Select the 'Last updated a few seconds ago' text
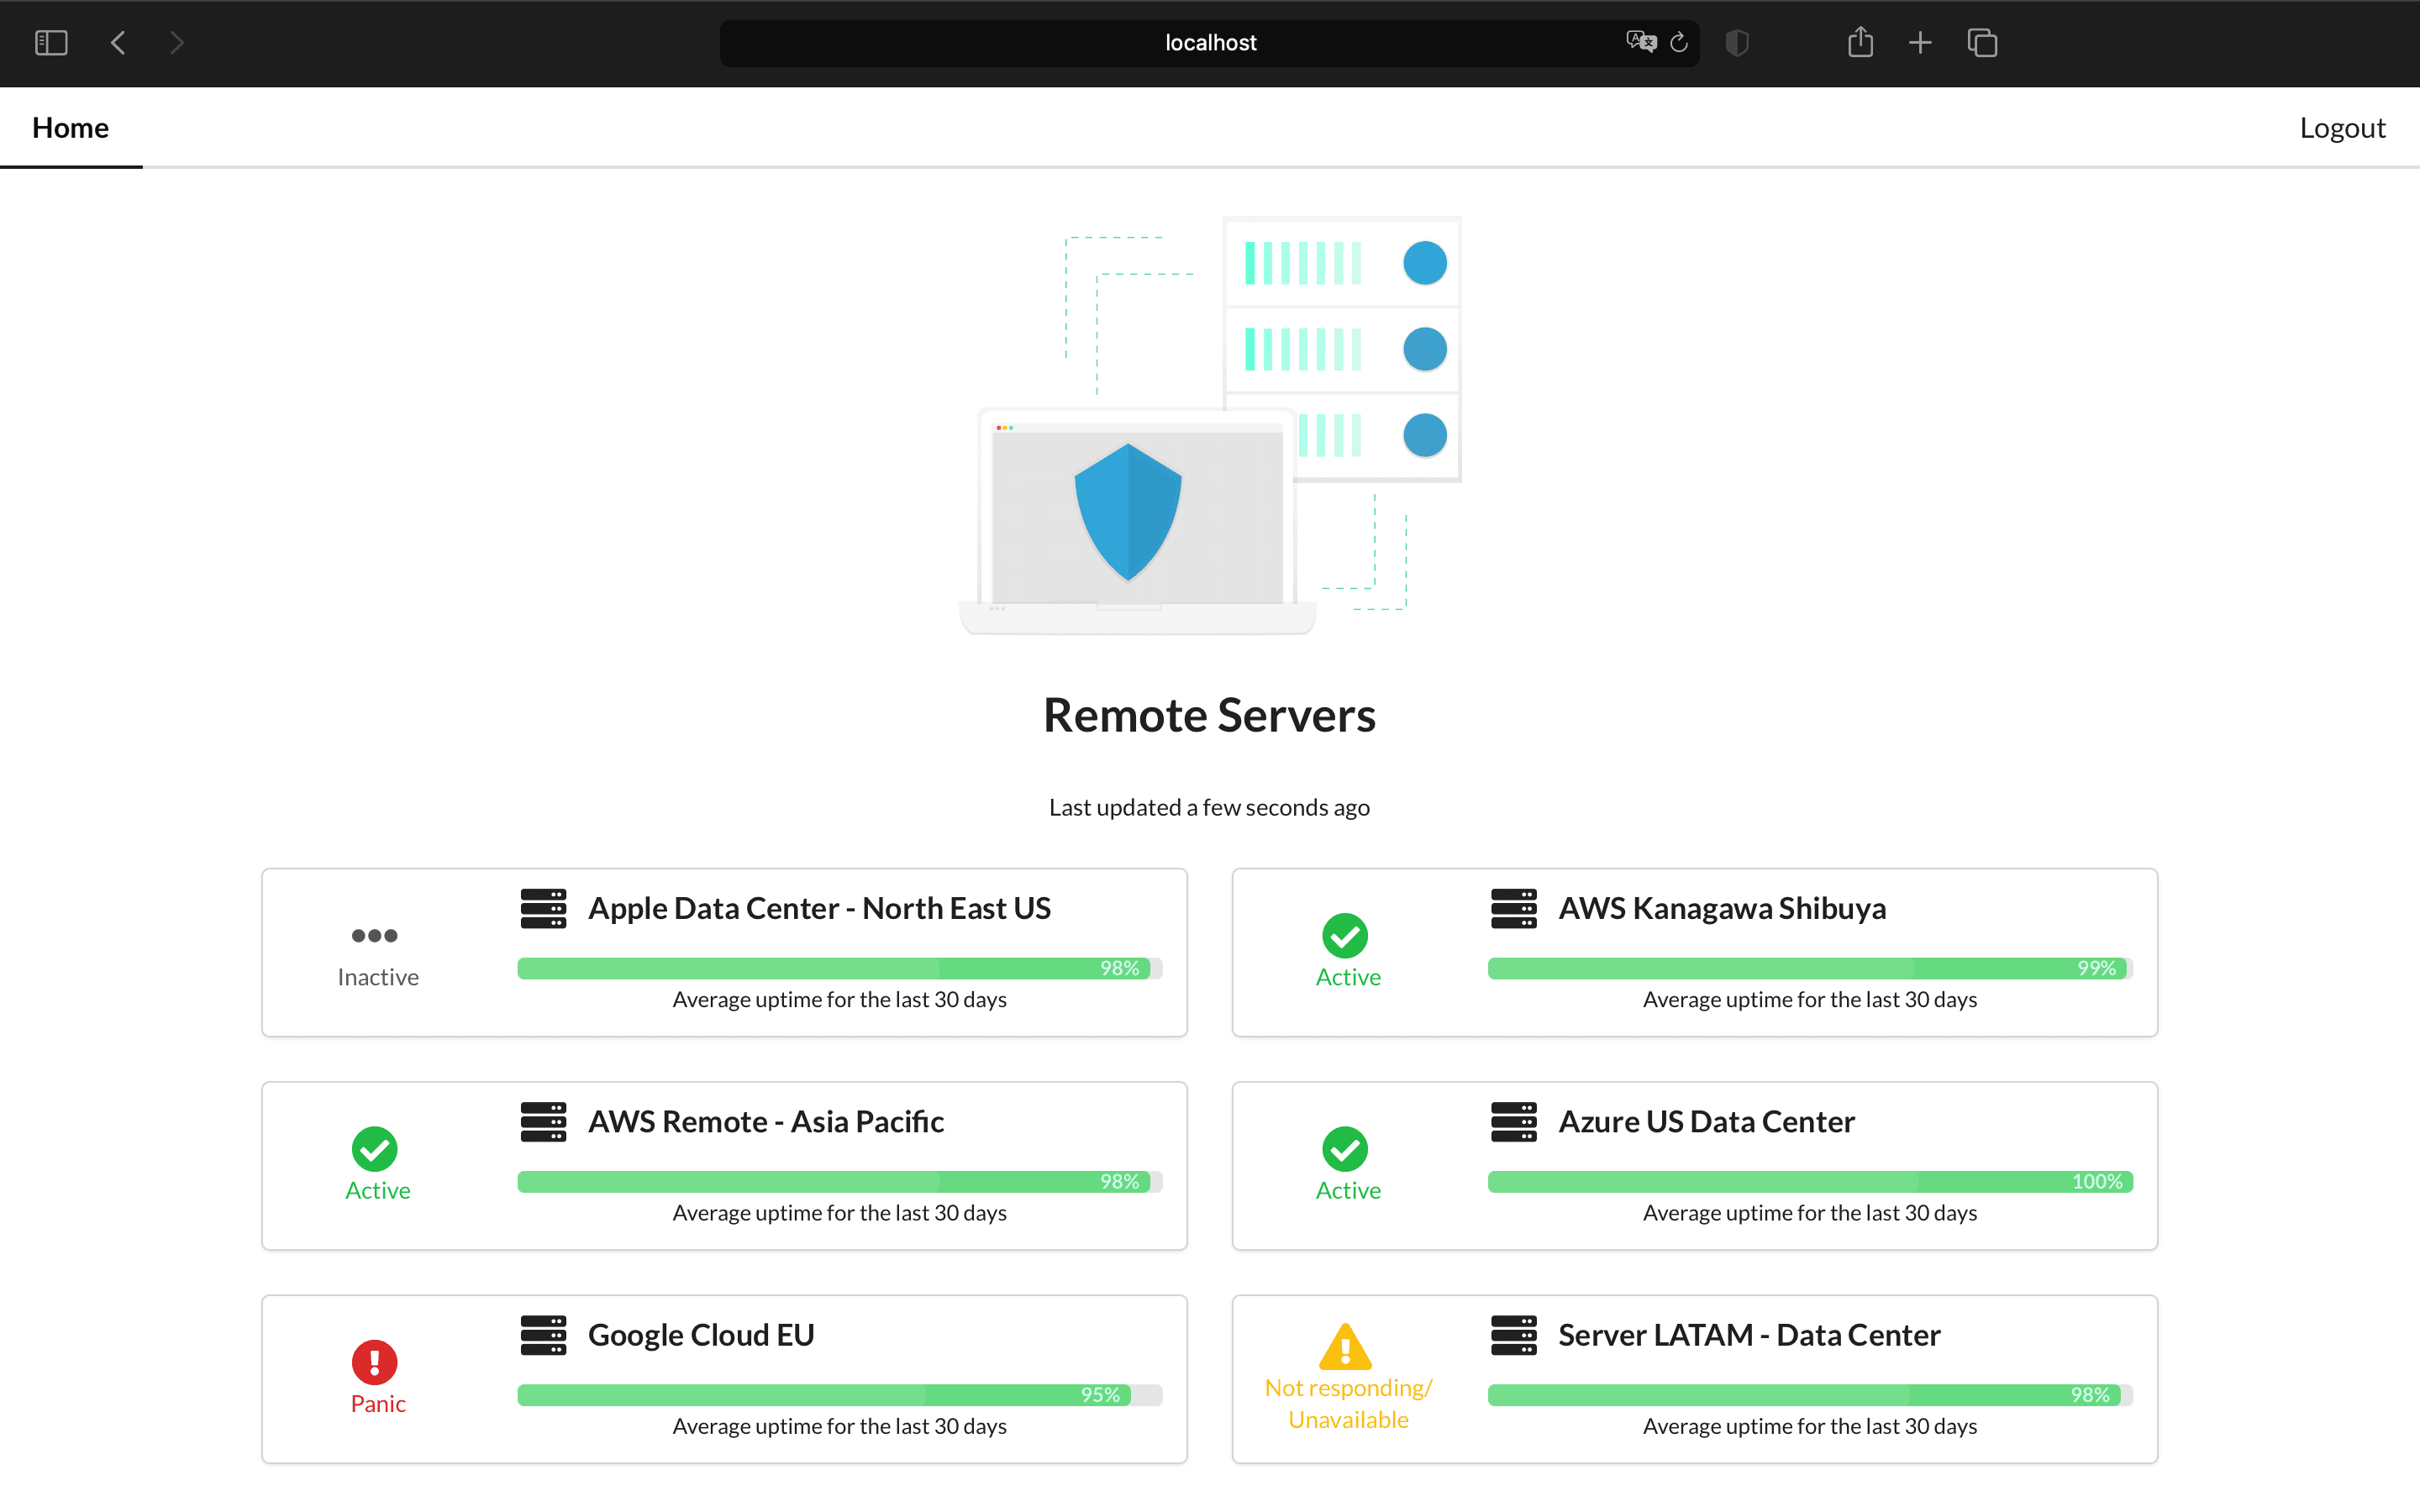Viewport: 2420px width, 1512px height. (1209, 807)
